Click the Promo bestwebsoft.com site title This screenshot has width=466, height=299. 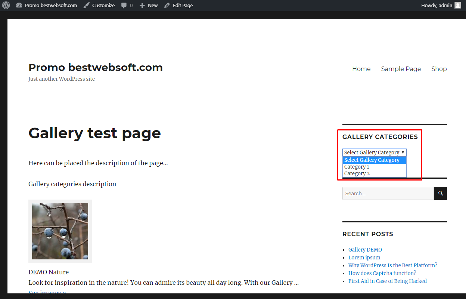point(96,67)
